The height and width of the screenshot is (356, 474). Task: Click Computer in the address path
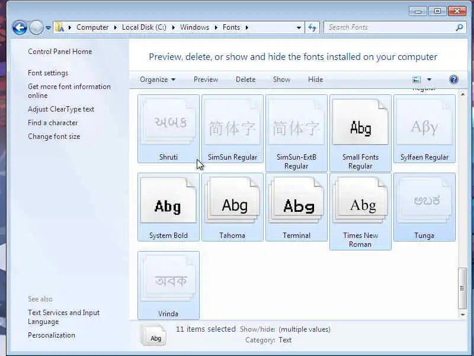92,27
